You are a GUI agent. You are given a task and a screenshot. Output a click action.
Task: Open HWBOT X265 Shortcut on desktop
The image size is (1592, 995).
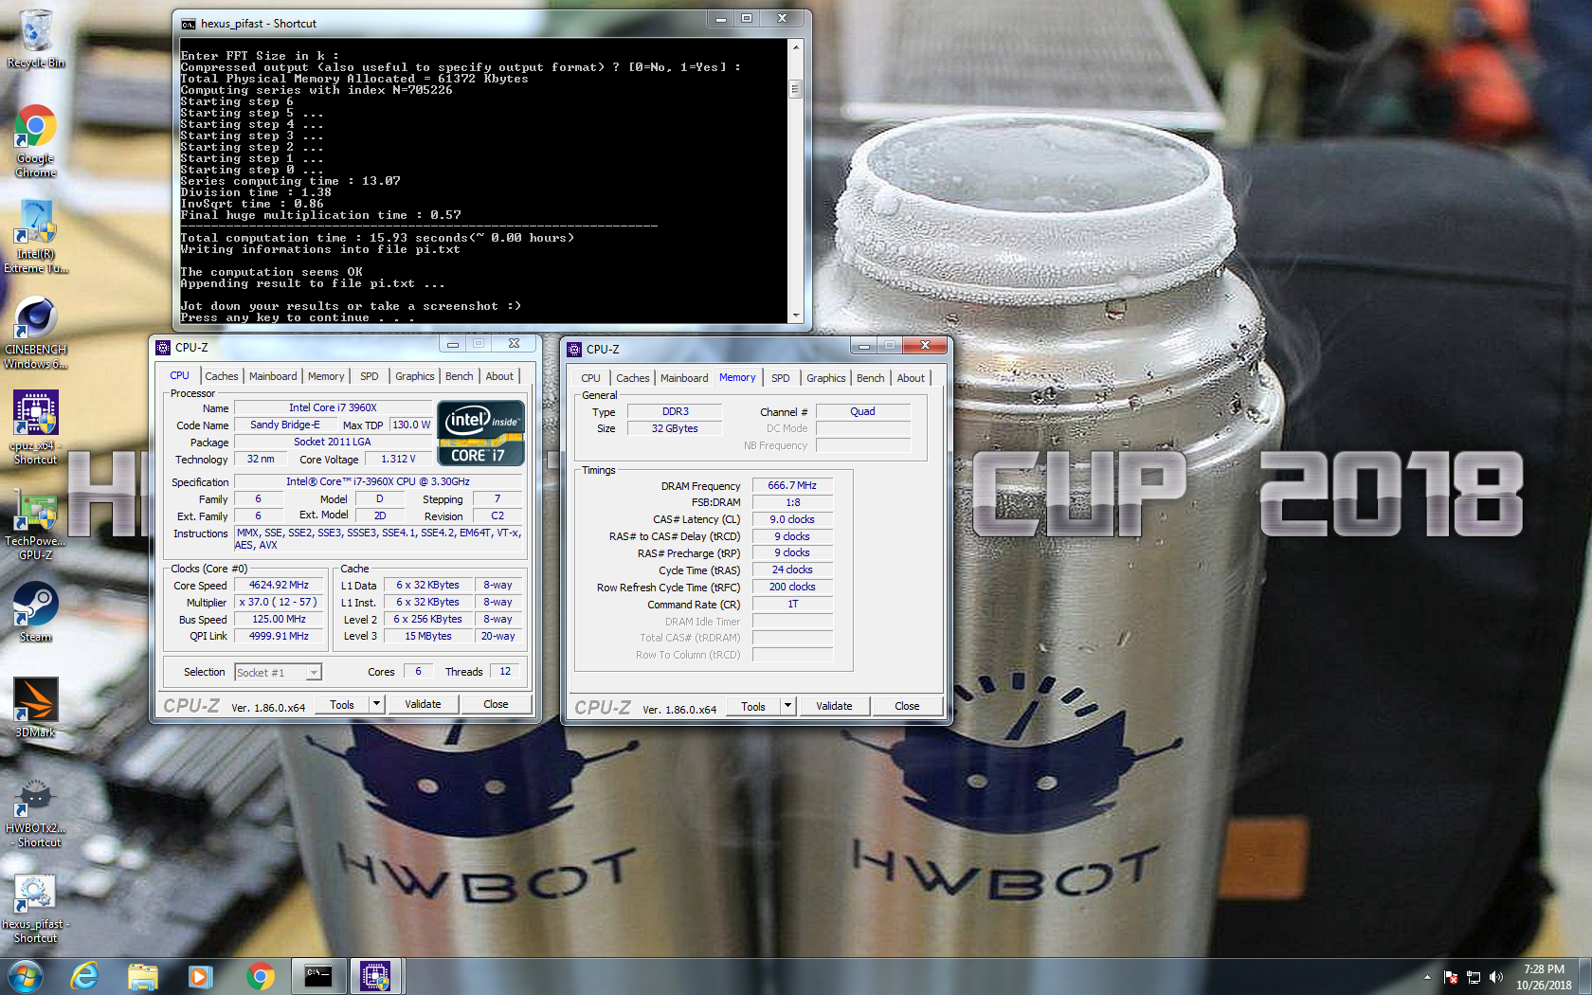pyautogui.click(x=36, y=811)
